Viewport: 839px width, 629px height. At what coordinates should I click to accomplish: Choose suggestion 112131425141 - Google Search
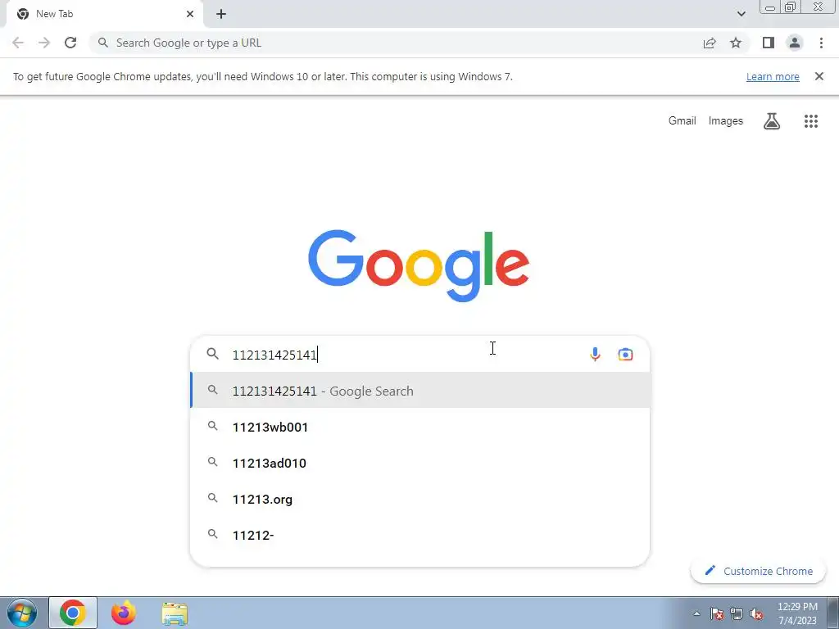[x=420, y=391]
